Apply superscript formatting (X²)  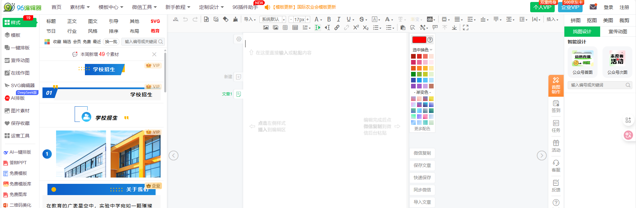(x=356, y=28)
